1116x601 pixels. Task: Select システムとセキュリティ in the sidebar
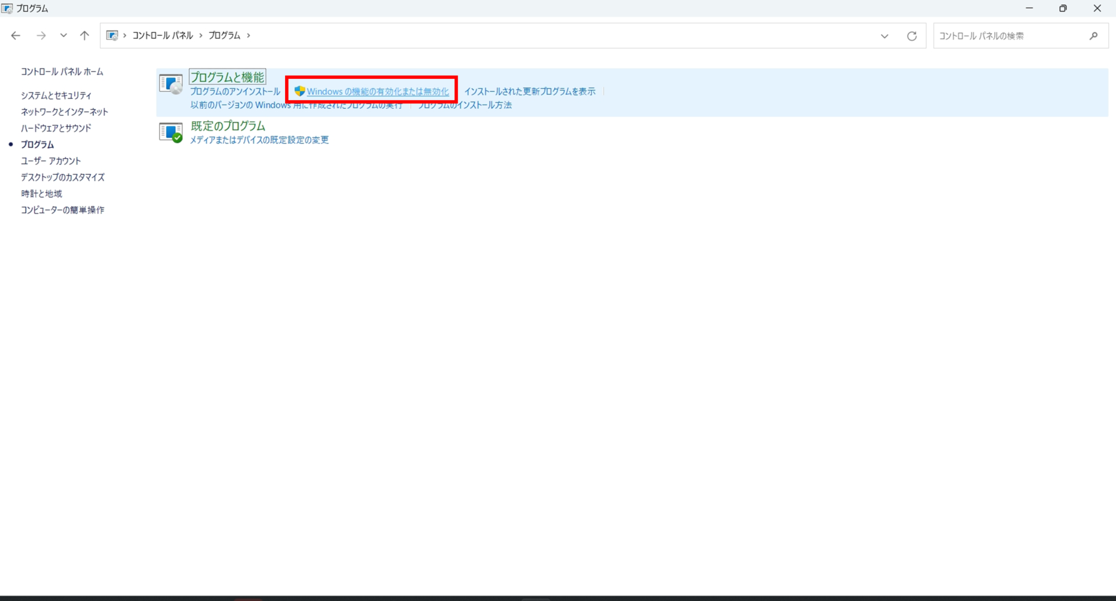[55, 95]
